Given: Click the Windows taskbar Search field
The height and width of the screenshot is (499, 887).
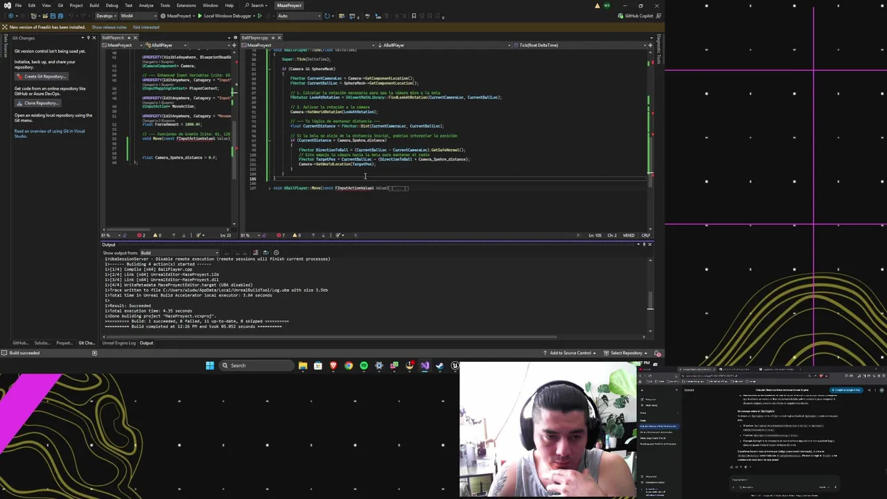Looking at the screenshot, I should (x=256, y=366).
